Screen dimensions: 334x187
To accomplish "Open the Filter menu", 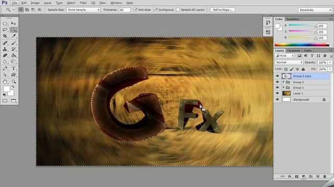I will pyautogui.click(x=83, y=3).
